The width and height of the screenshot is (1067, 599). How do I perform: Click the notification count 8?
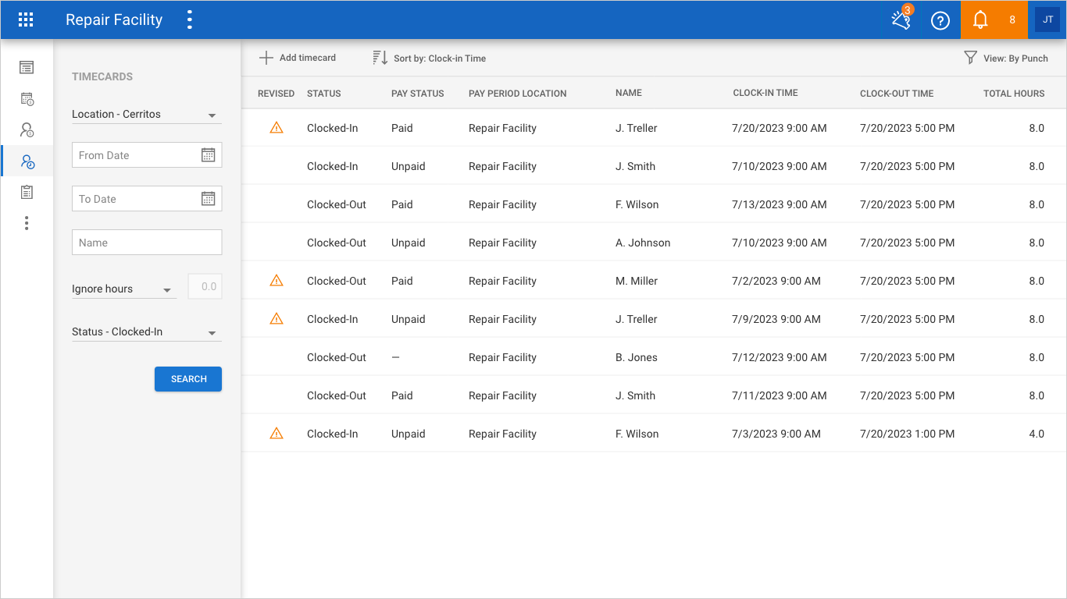(1012, 20)
